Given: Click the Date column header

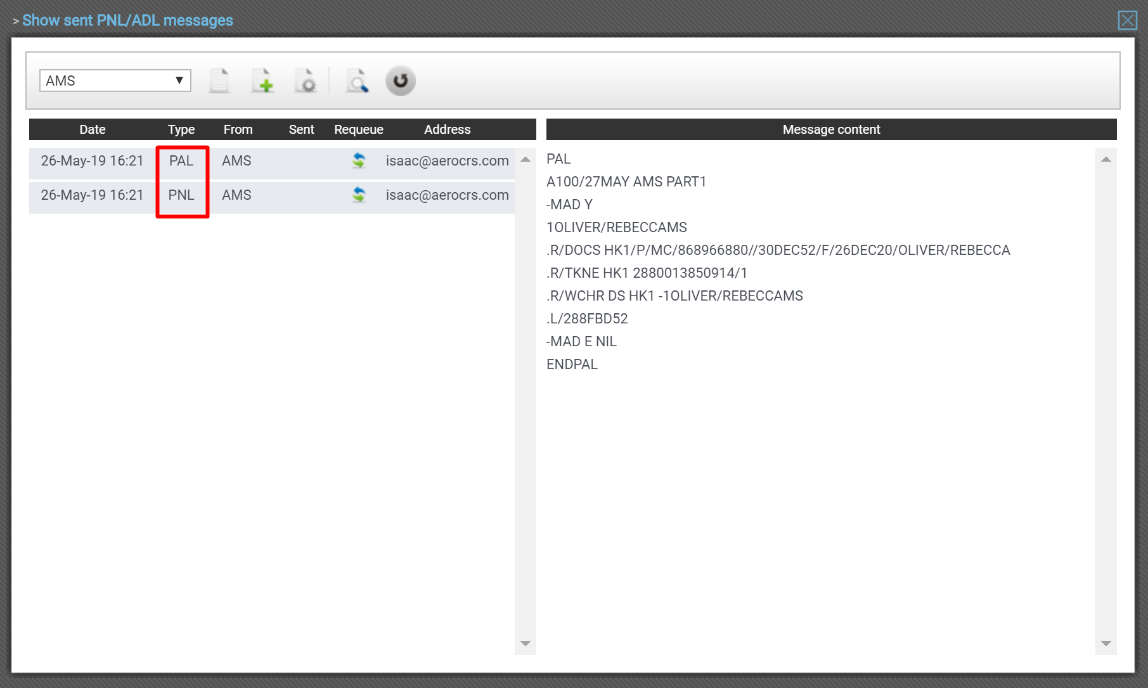Looking at the screenshot, I should [93, 129].
